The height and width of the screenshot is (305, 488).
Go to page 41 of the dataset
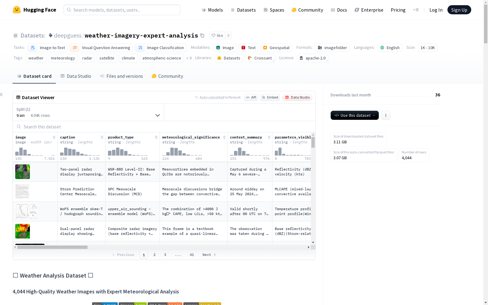coord(192,255)
